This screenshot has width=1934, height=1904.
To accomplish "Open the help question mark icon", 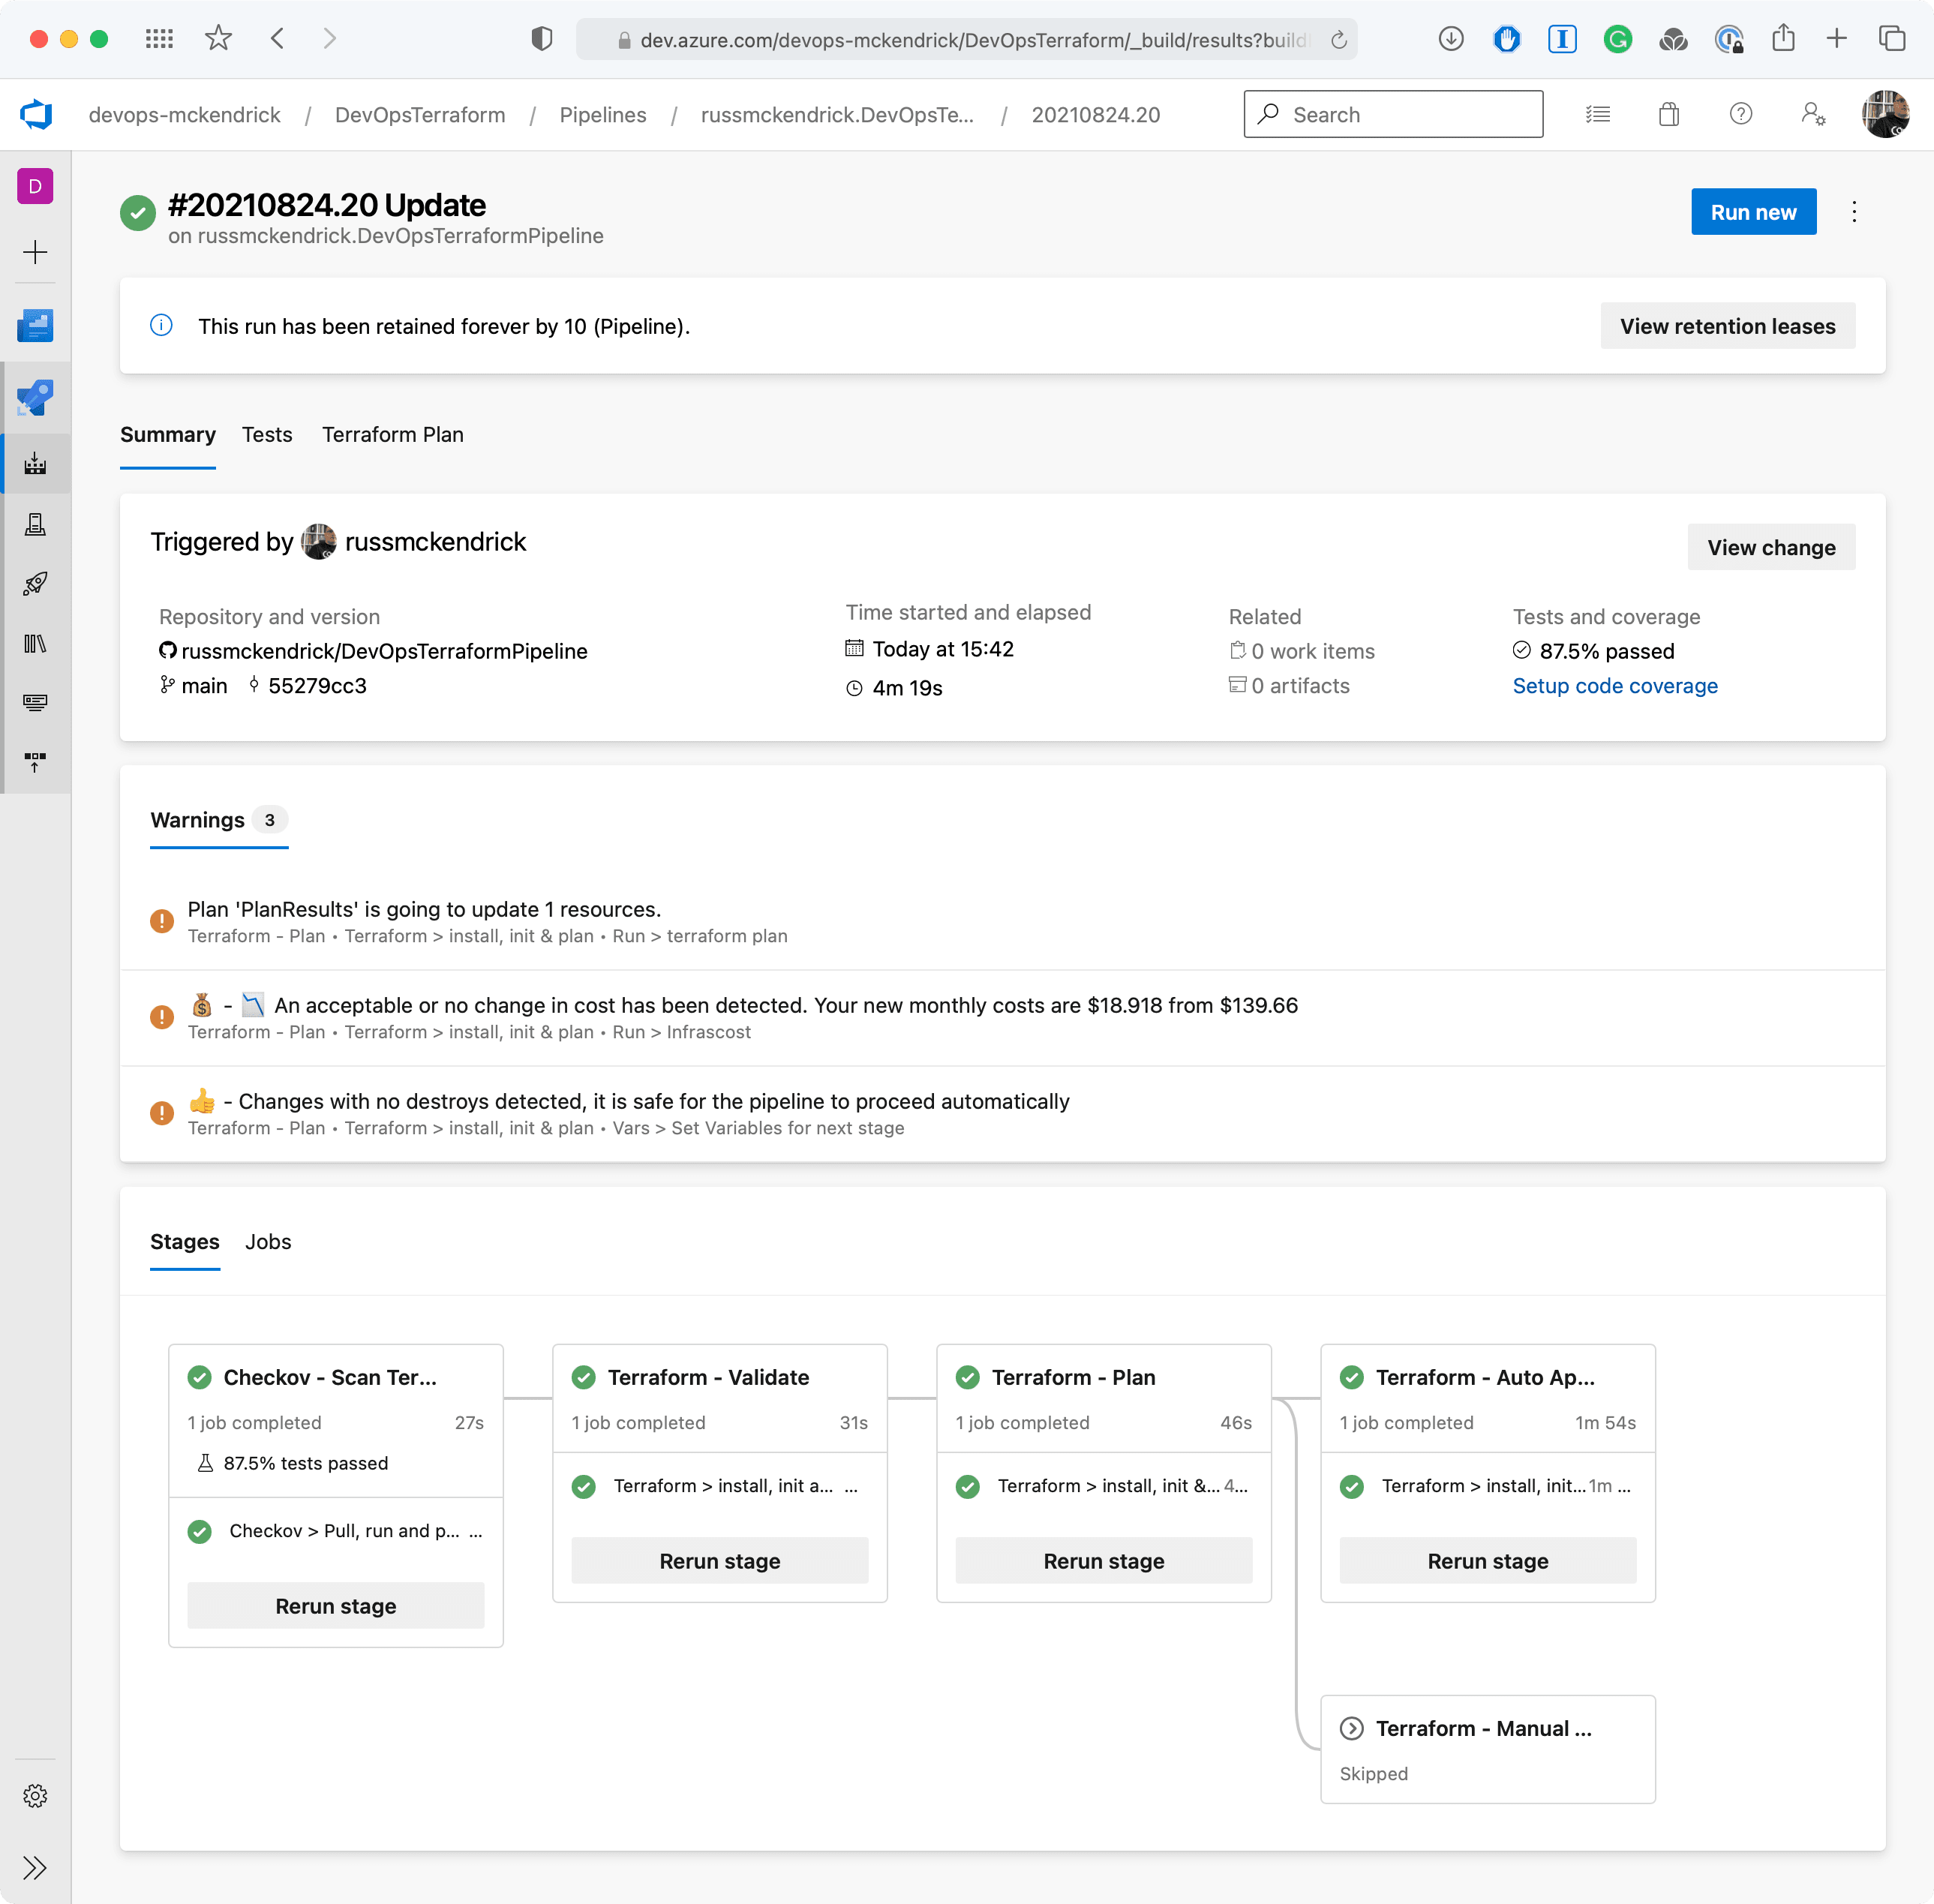I will 1740,115.
